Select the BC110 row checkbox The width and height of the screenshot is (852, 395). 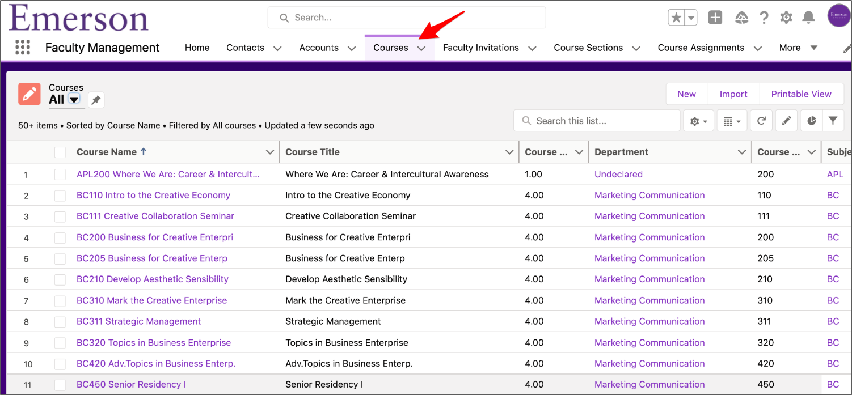pyautogui.click(x=60, y=196)
